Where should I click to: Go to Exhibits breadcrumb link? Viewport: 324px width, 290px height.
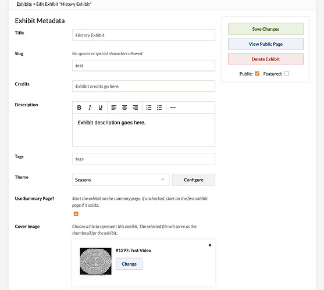click(24, 4)
